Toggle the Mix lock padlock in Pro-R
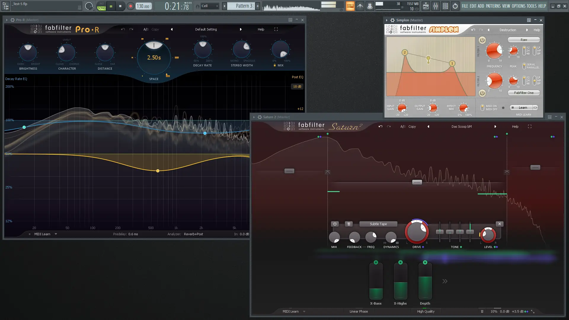The image size is (569, 320). click(x=274, y=65)
